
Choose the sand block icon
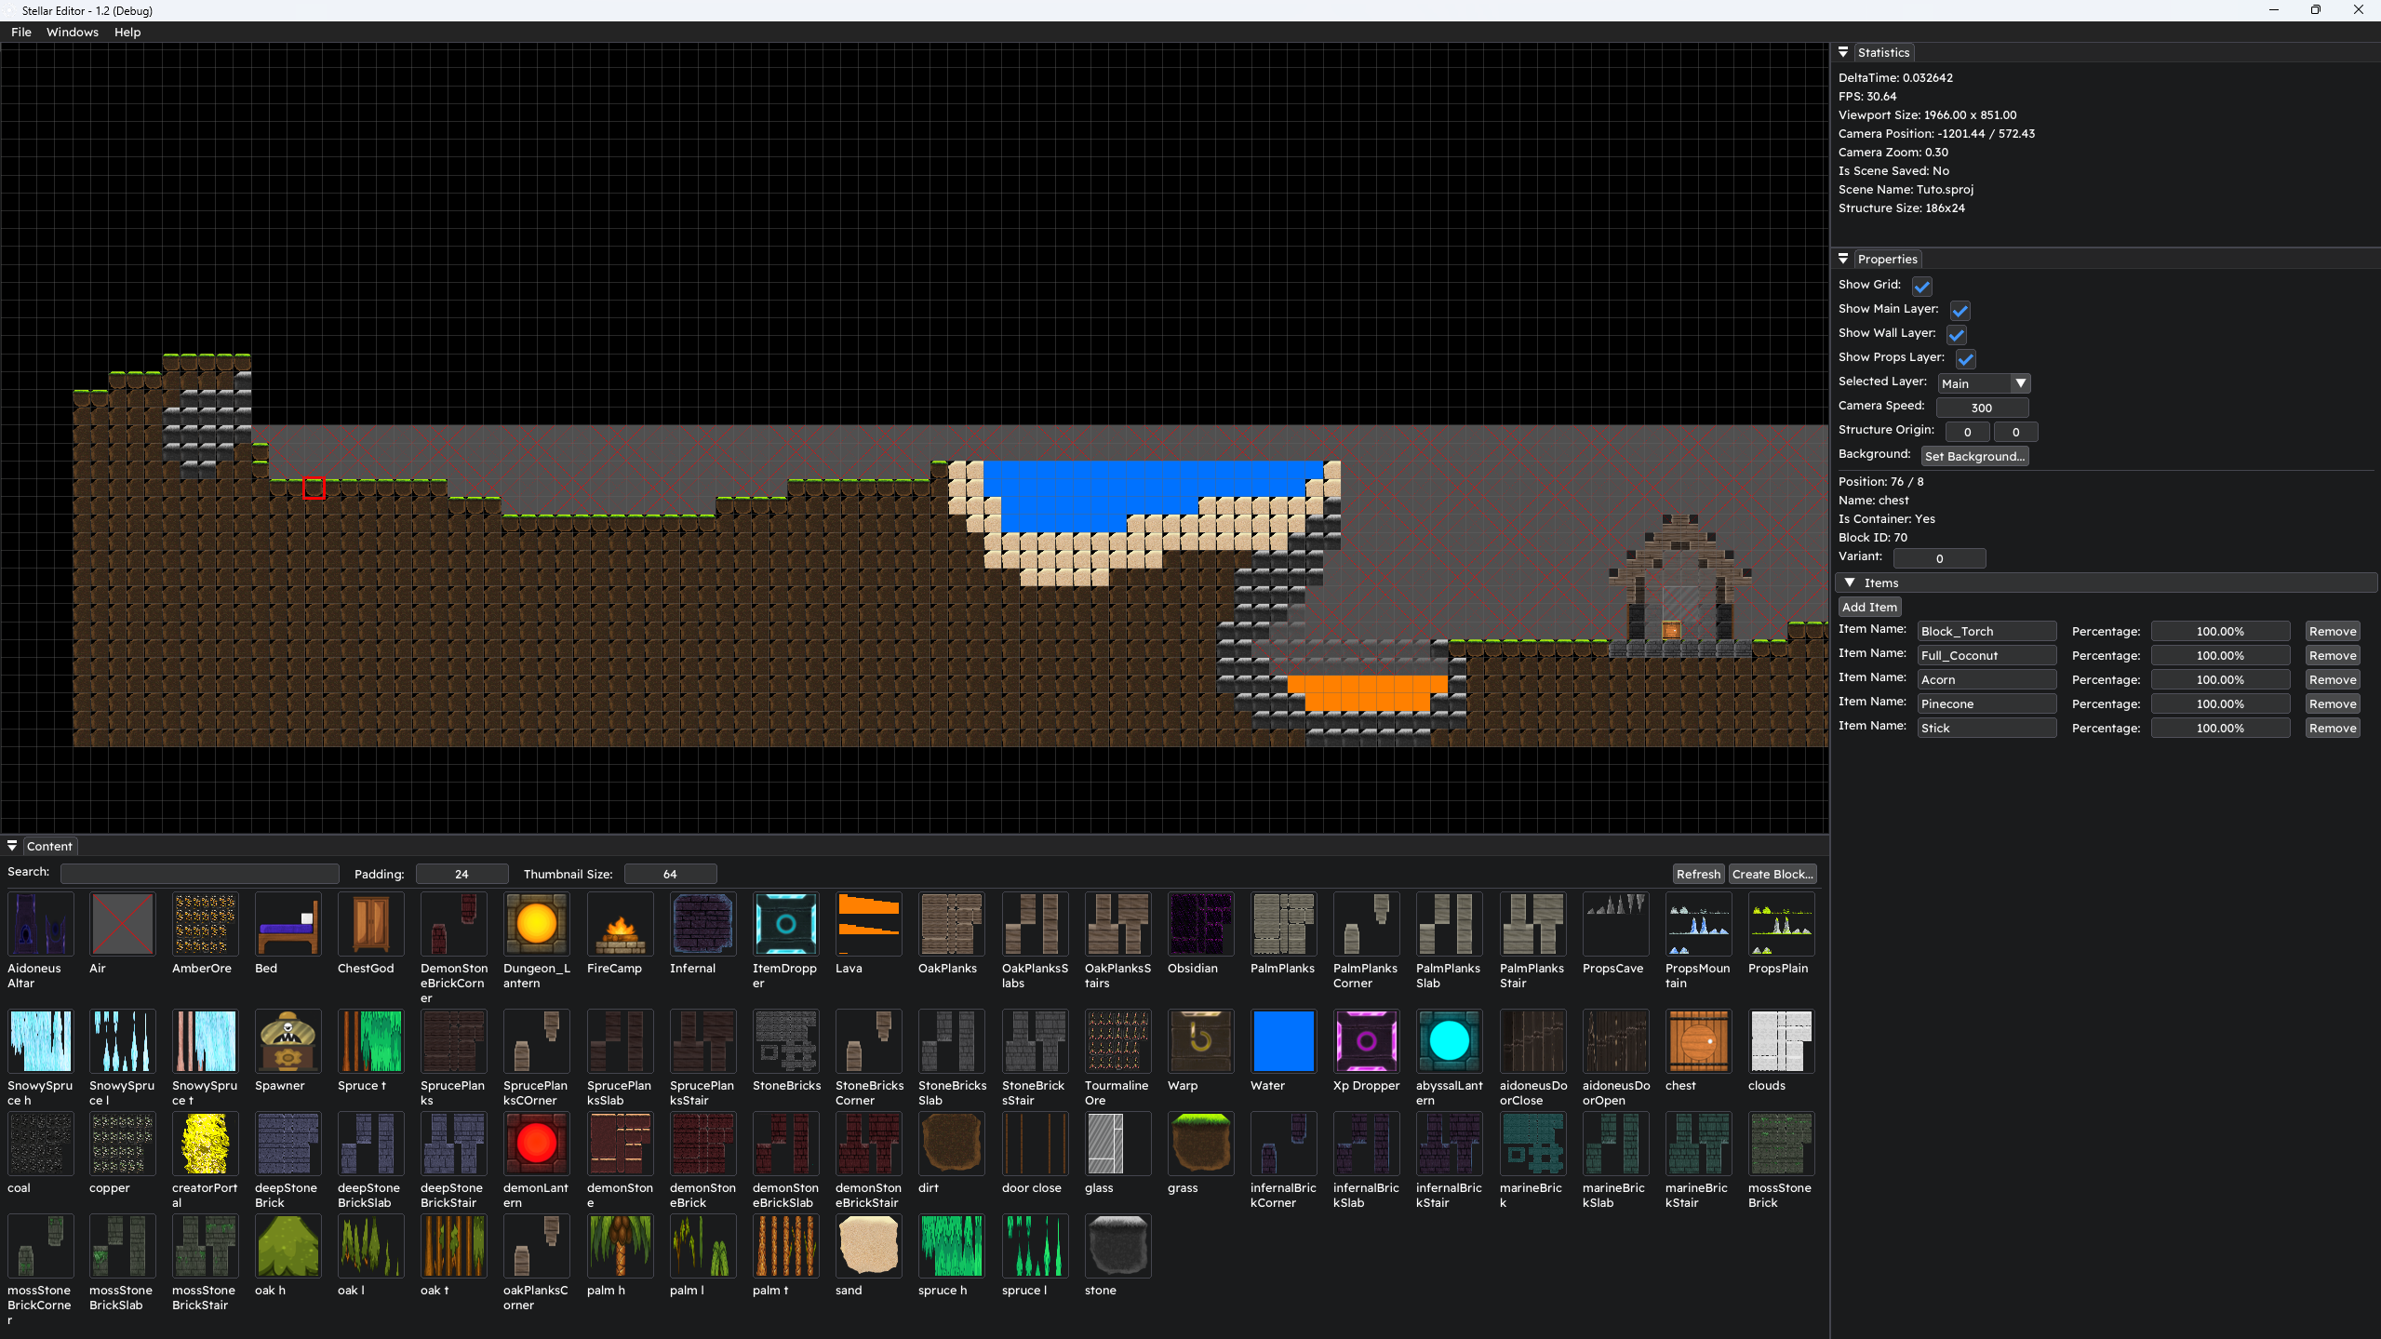click(869, 1246)
